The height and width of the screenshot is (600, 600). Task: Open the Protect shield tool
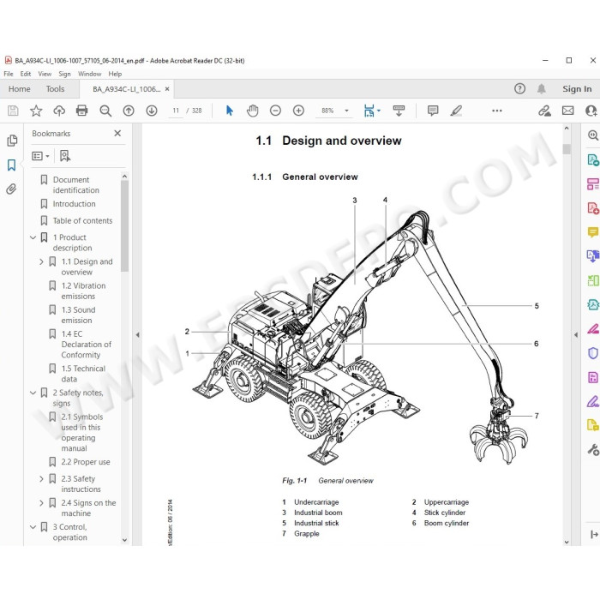(593, 353)
